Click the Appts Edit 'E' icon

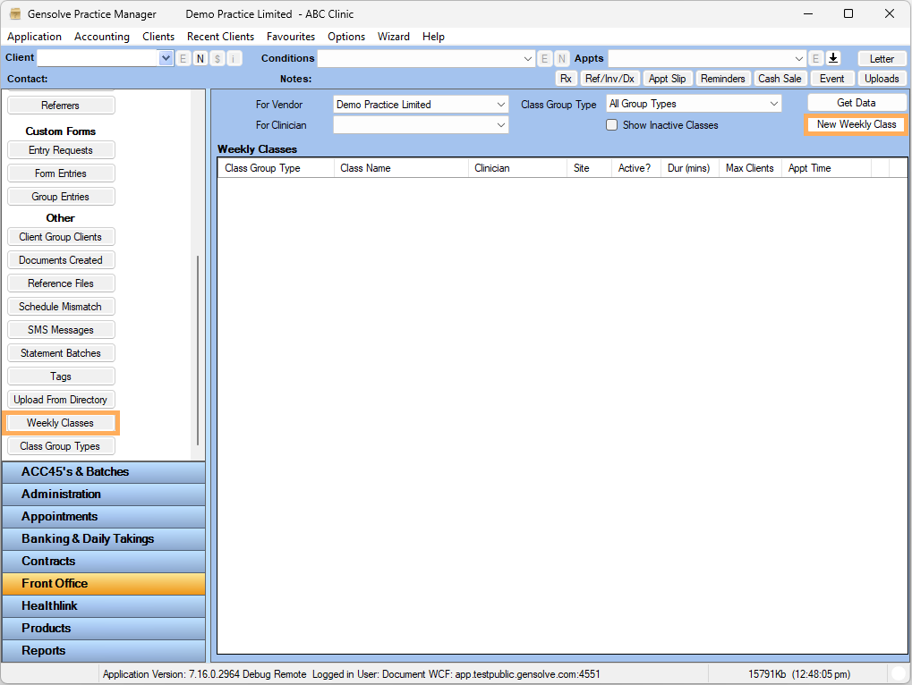click(815, 58)
